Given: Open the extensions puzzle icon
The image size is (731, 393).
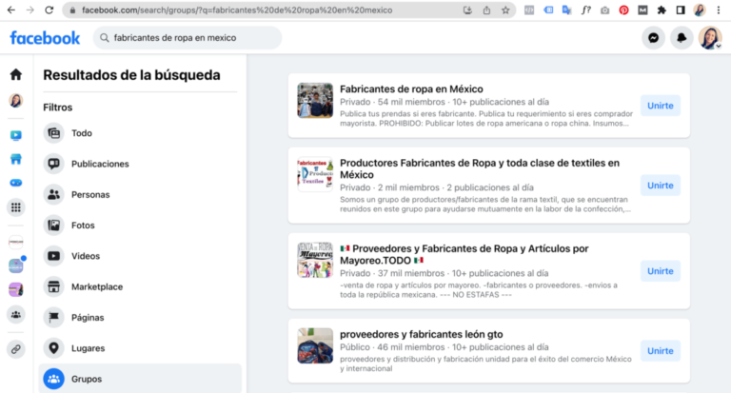Looking at the screenshot, I should pos(662,10).
